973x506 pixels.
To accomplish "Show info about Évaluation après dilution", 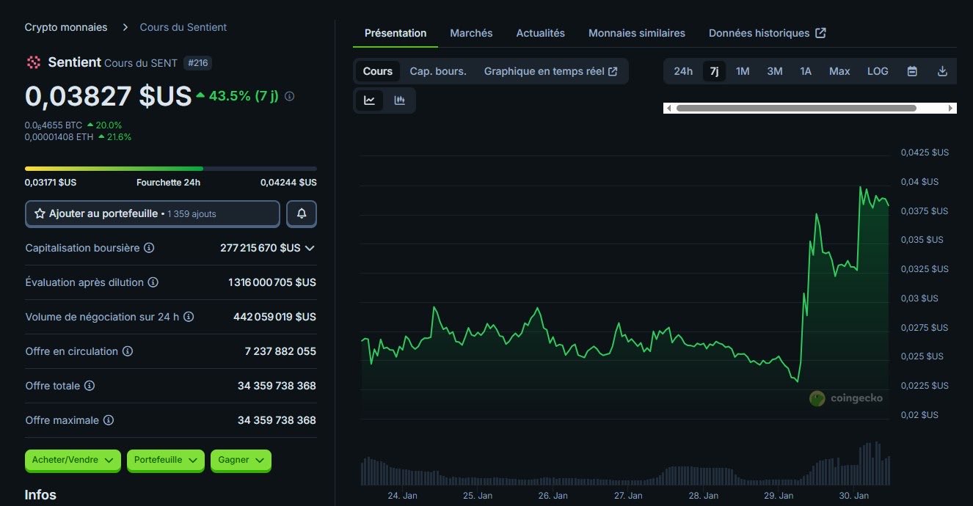I will click(153, 282).
